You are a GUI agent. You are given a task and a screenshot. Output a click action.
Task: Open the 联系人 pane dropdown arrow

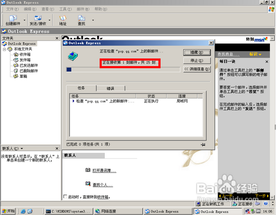[x=22, y=148]
